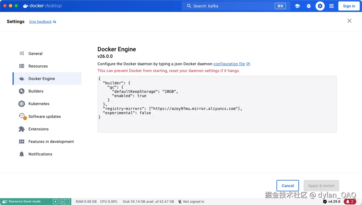Open the configuration file link
Screen dimensions: 362x205
point(229,64)
